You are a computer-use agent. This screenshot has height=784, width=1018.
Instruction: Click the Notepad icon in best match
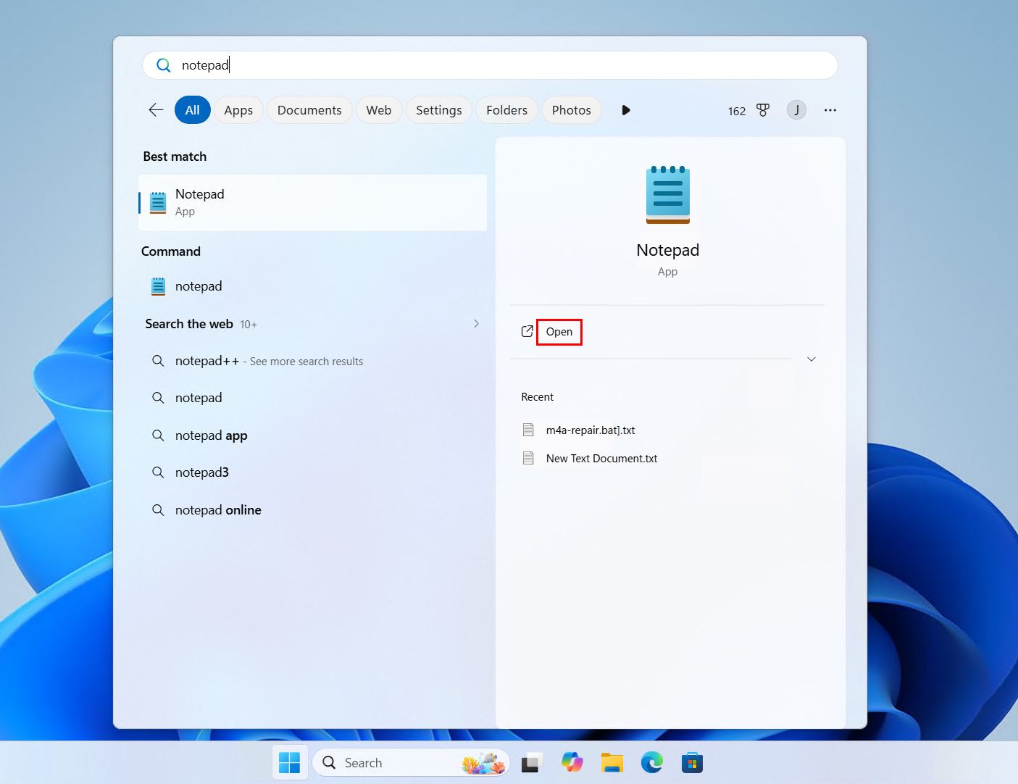click(158, 202)
